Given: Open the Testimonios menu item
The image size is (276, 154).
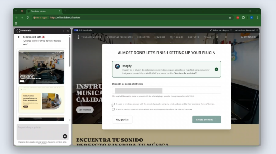Looking at the screenshot, I should (x=176, y=37).
